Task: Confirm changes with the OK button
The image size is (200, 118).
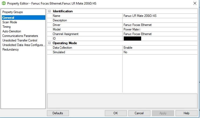Action: point(116,113)
